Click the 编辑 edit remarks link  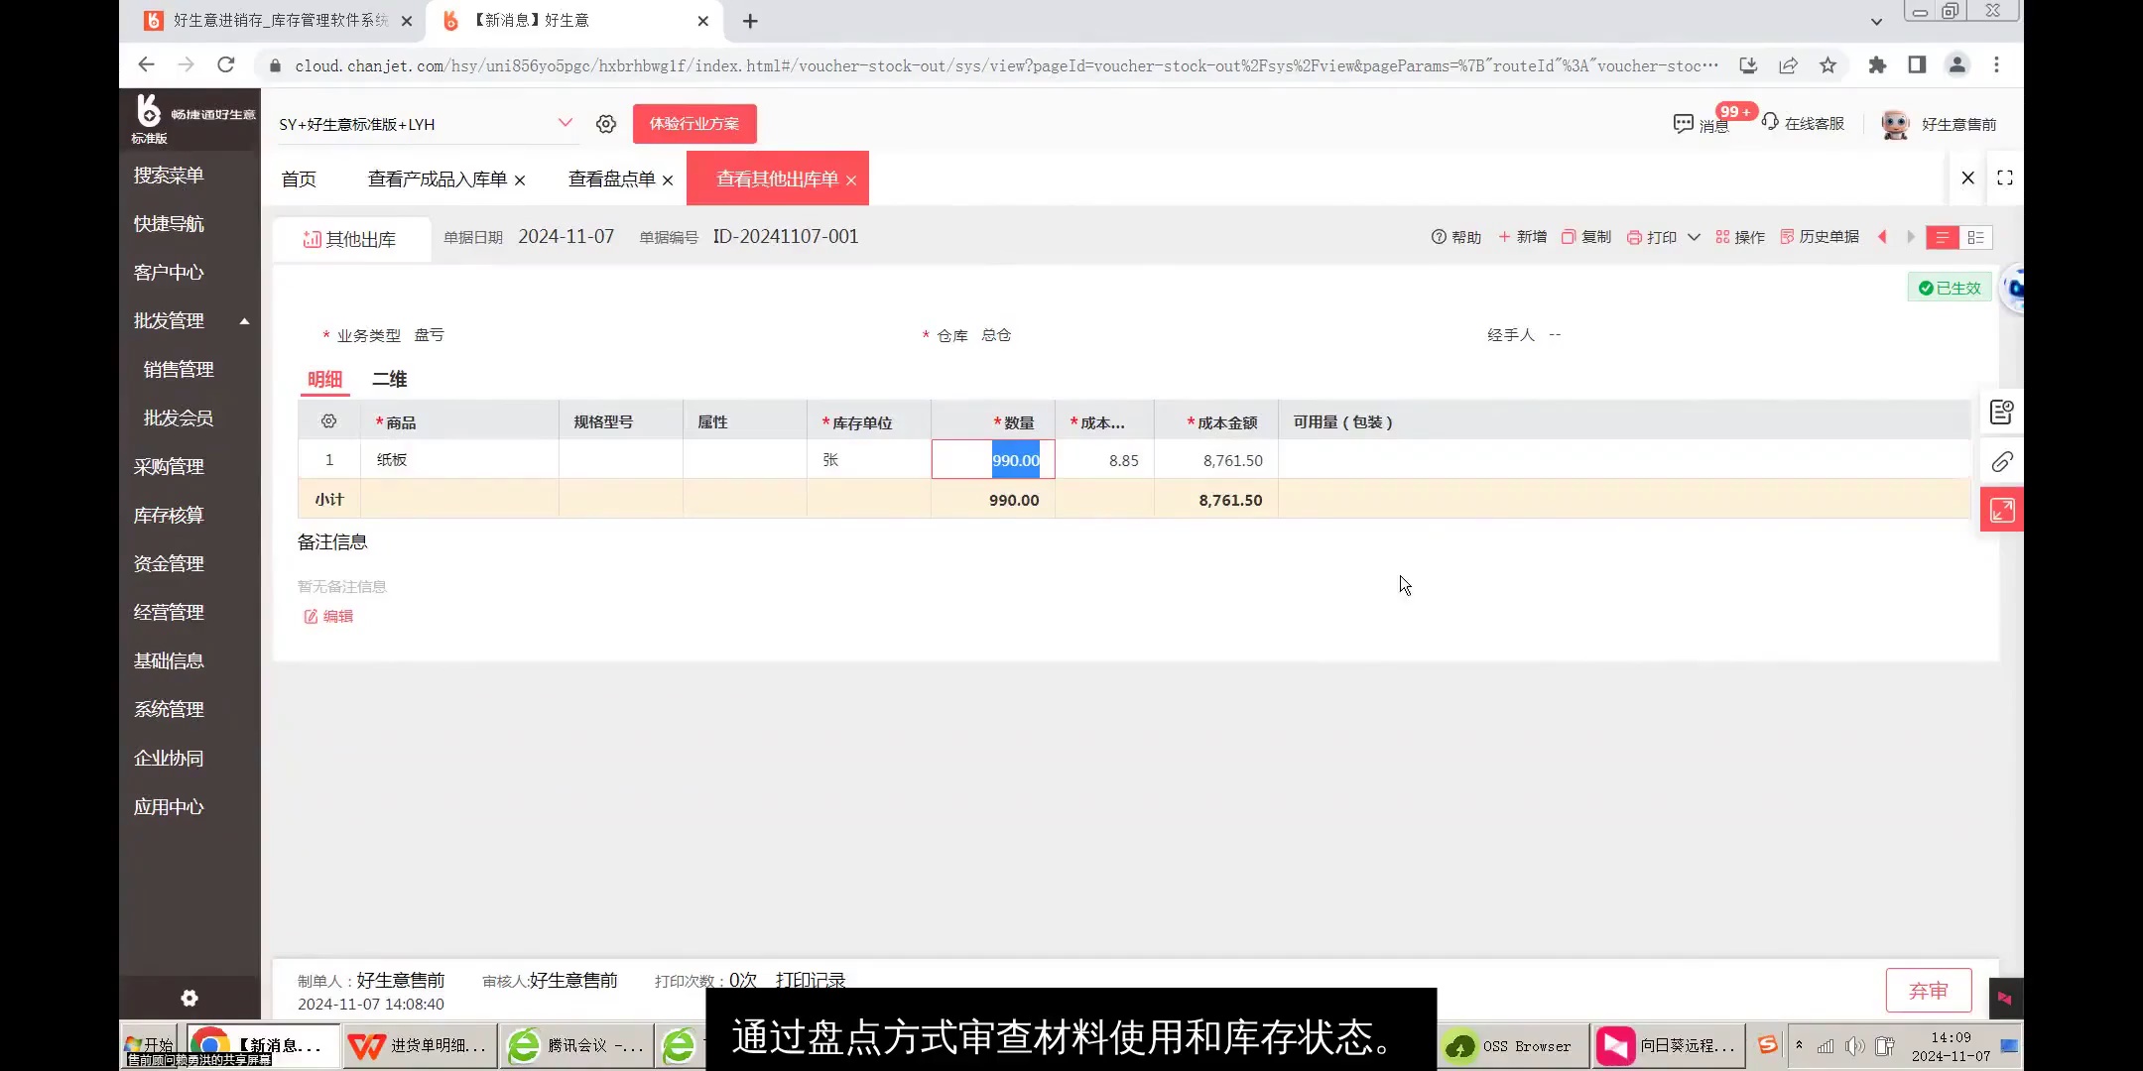pyautogui.click(x=327, y=616)
